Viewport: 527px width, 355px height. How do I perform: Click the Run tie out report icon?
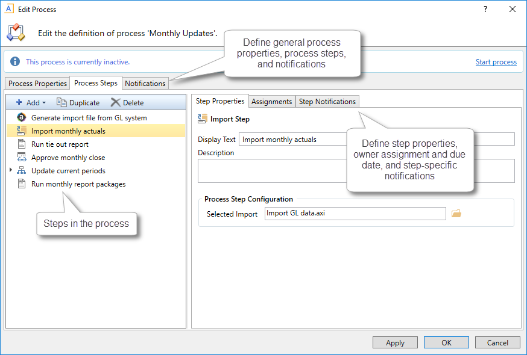21,144
